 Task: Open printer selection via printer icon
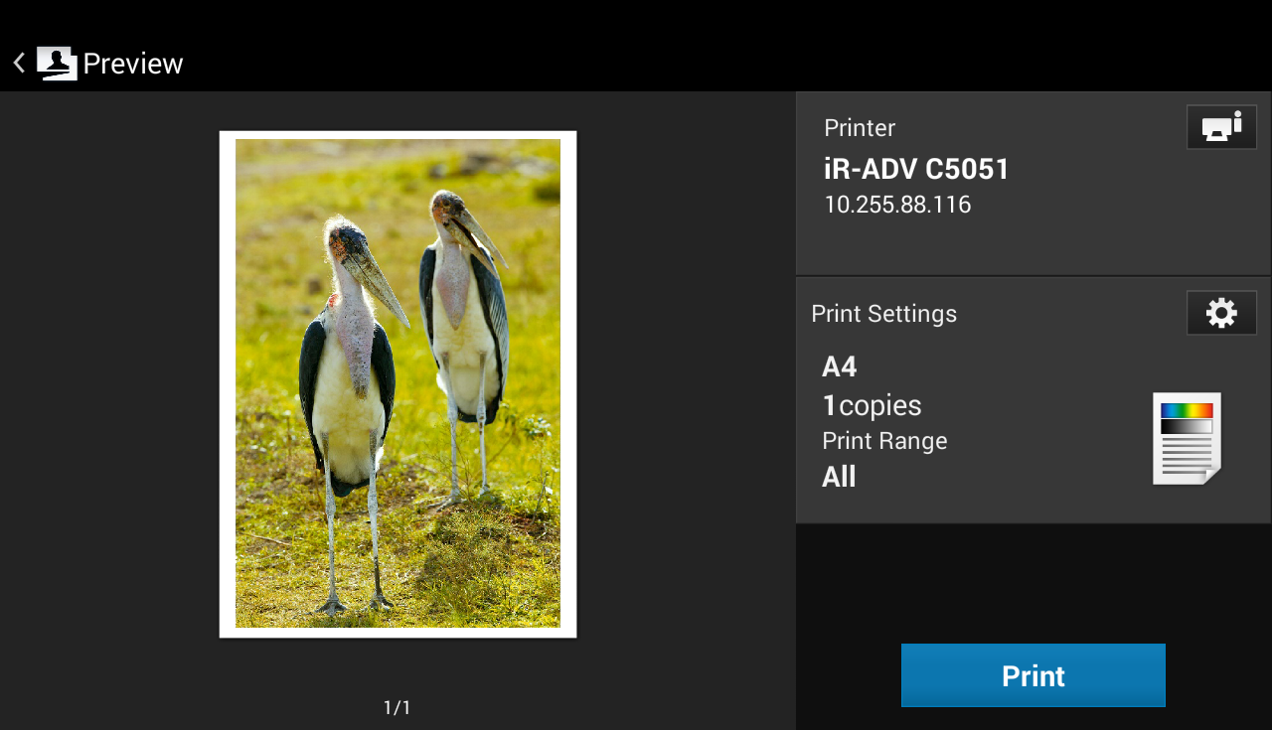1221,127
